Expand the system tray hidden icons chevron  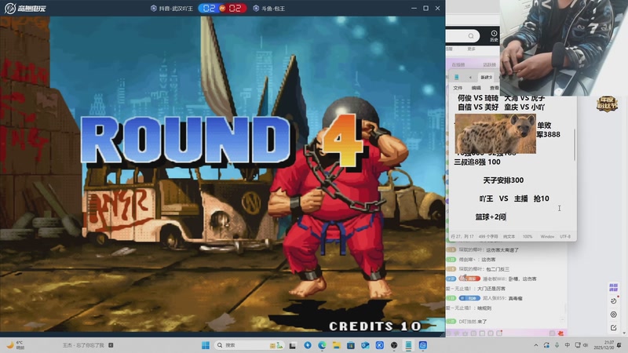(x=536, y=345)
